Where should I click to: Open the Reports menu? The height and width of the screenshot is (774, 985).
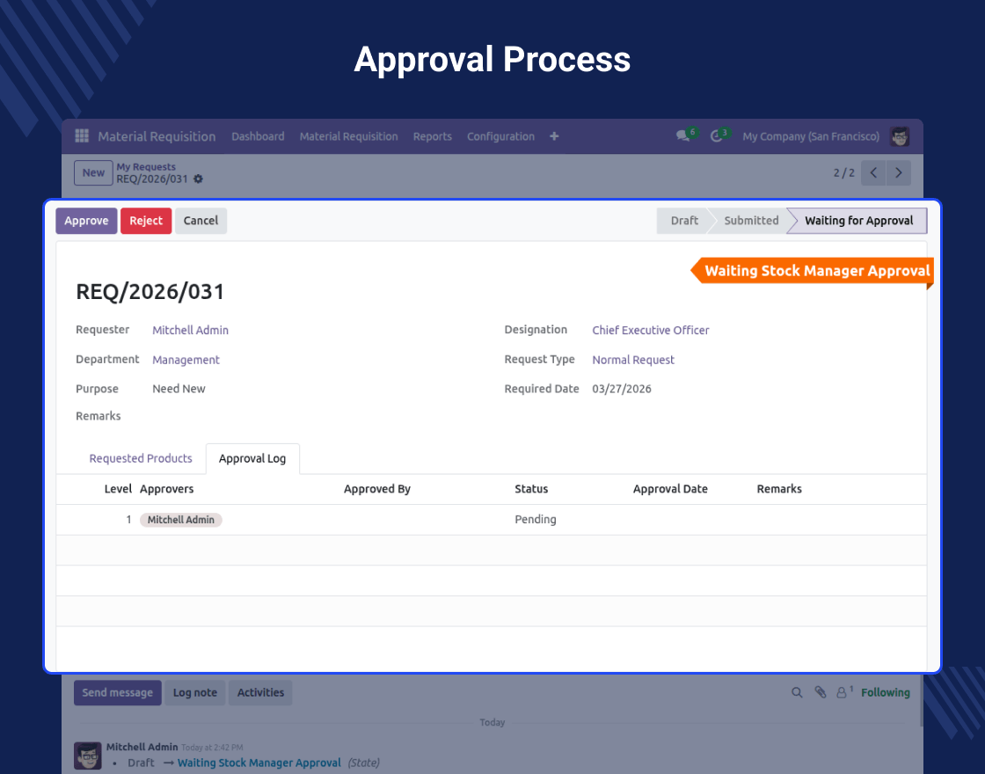tap(432, 136)
